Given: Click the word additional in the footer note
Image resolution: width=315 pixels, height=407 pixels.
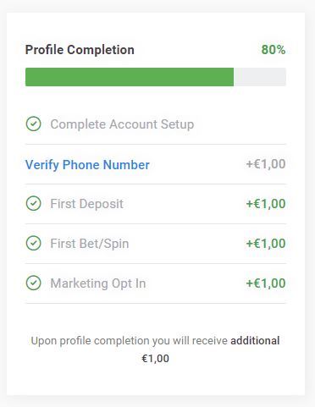Looking at the screenshot, I should pyautogui.click(x=255, y=341).
